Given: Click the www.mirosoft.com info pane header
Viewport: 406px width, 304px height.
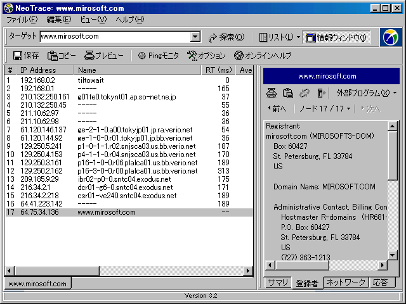Looking at the screenshot, I should tap(331, 76).
